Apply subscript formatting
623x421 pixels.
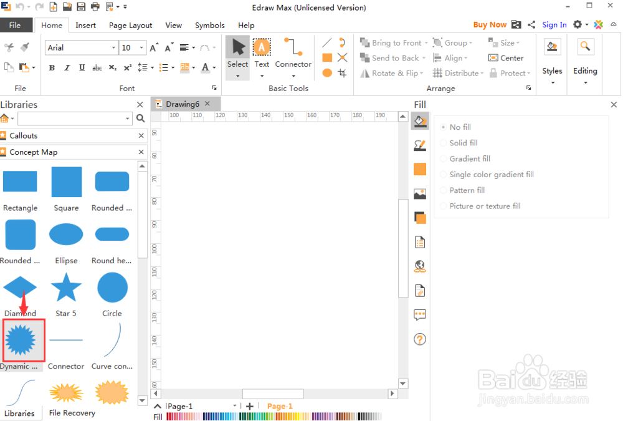112,67
